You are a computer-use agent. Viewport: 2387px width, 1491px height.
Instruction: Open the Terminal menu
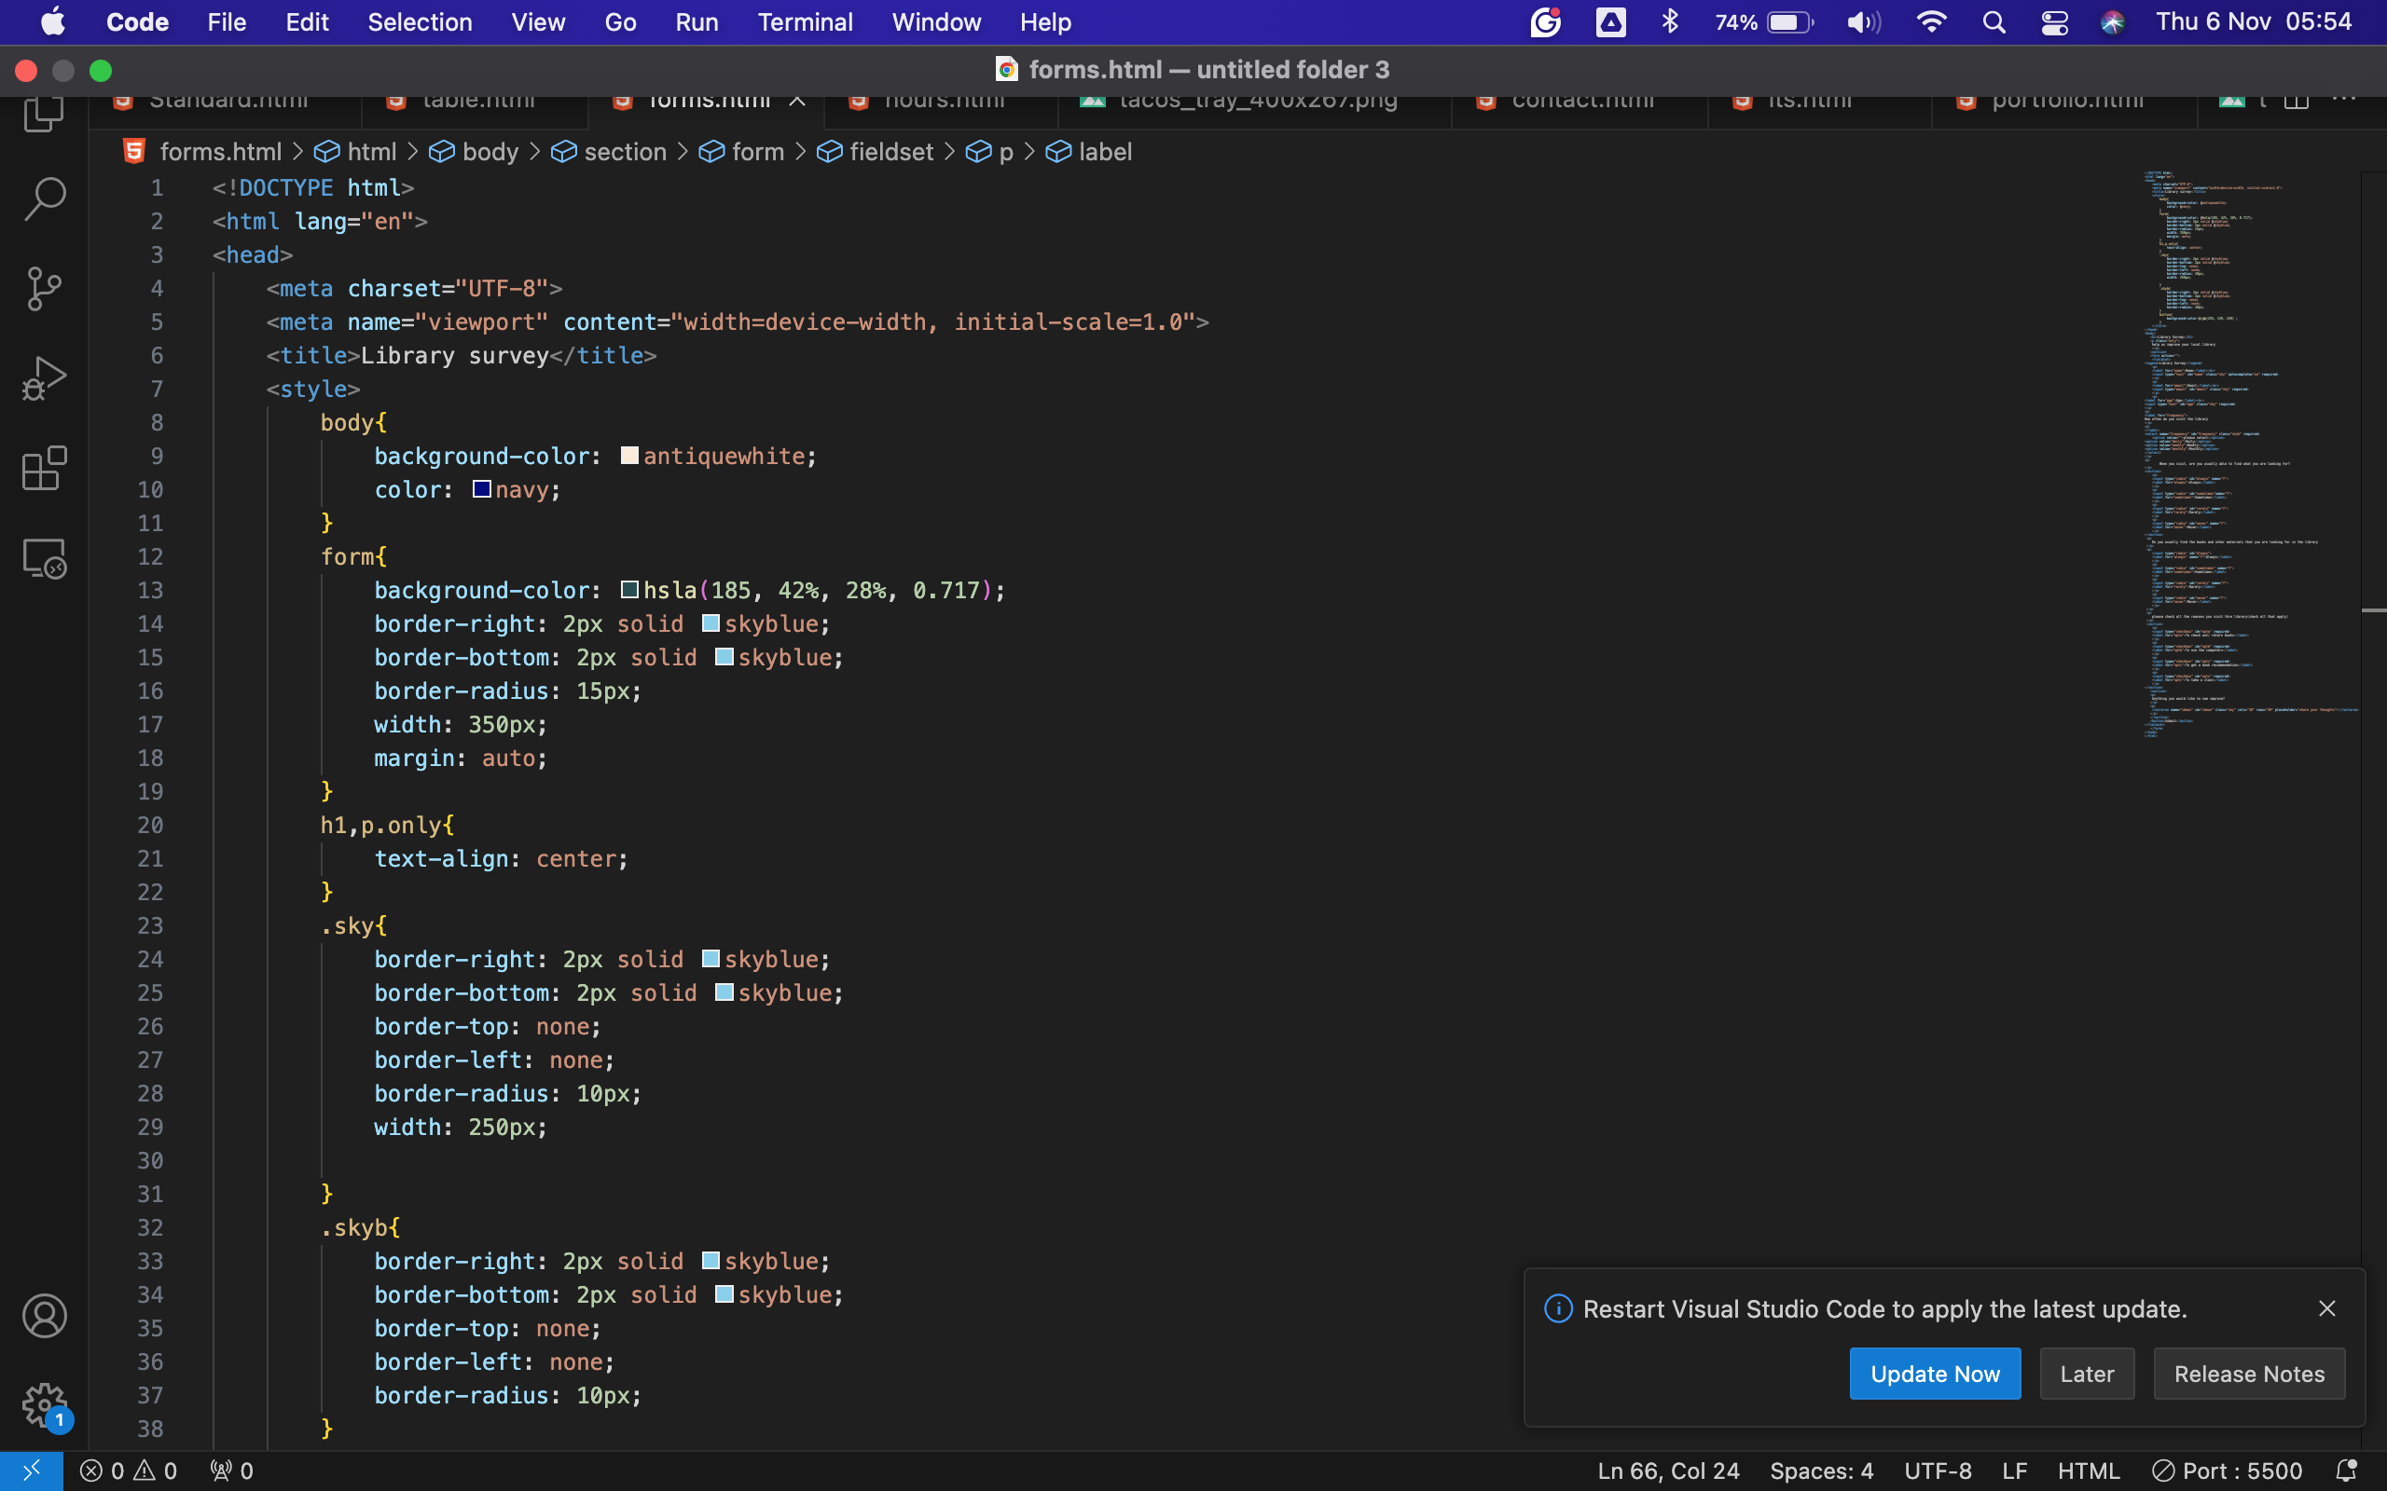click(804, 21)
